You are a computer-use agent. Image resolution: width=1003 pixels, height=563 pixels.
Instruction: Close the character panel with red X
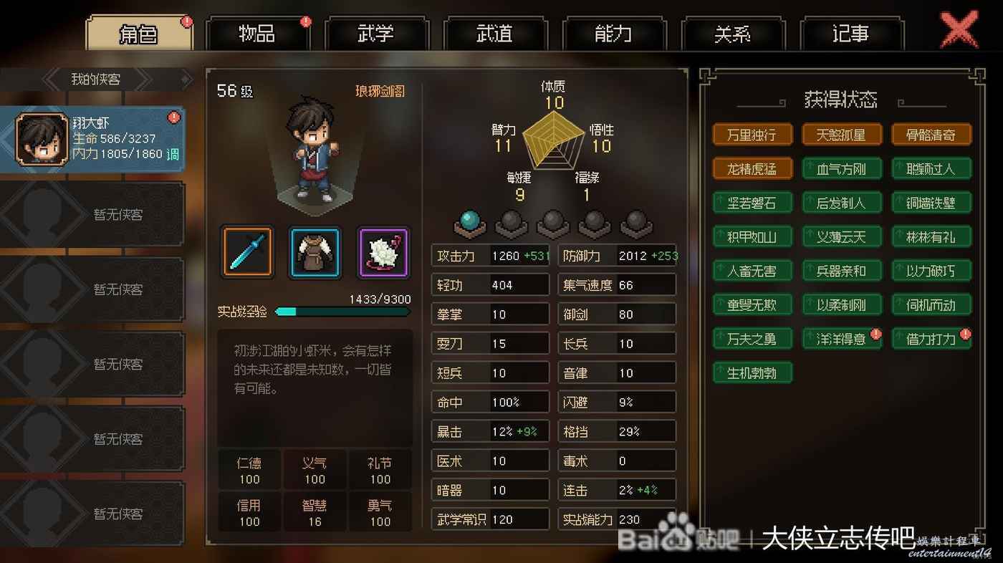pos(959,30)
